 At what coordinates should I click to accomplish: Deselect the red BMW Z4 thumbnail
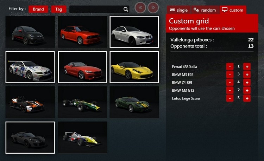click(x=82, y=67)
